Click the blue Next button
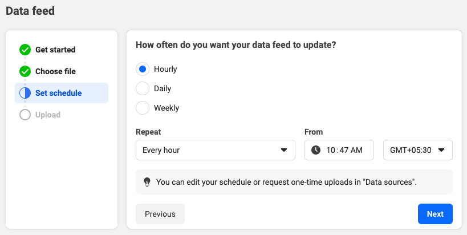The image size is (467, 235). click(435, 214)
